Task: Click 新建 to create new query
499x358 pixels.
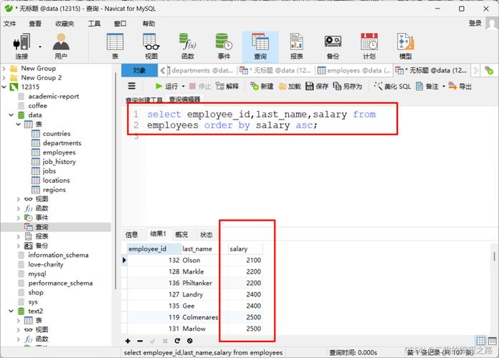Action: point(262,86)
